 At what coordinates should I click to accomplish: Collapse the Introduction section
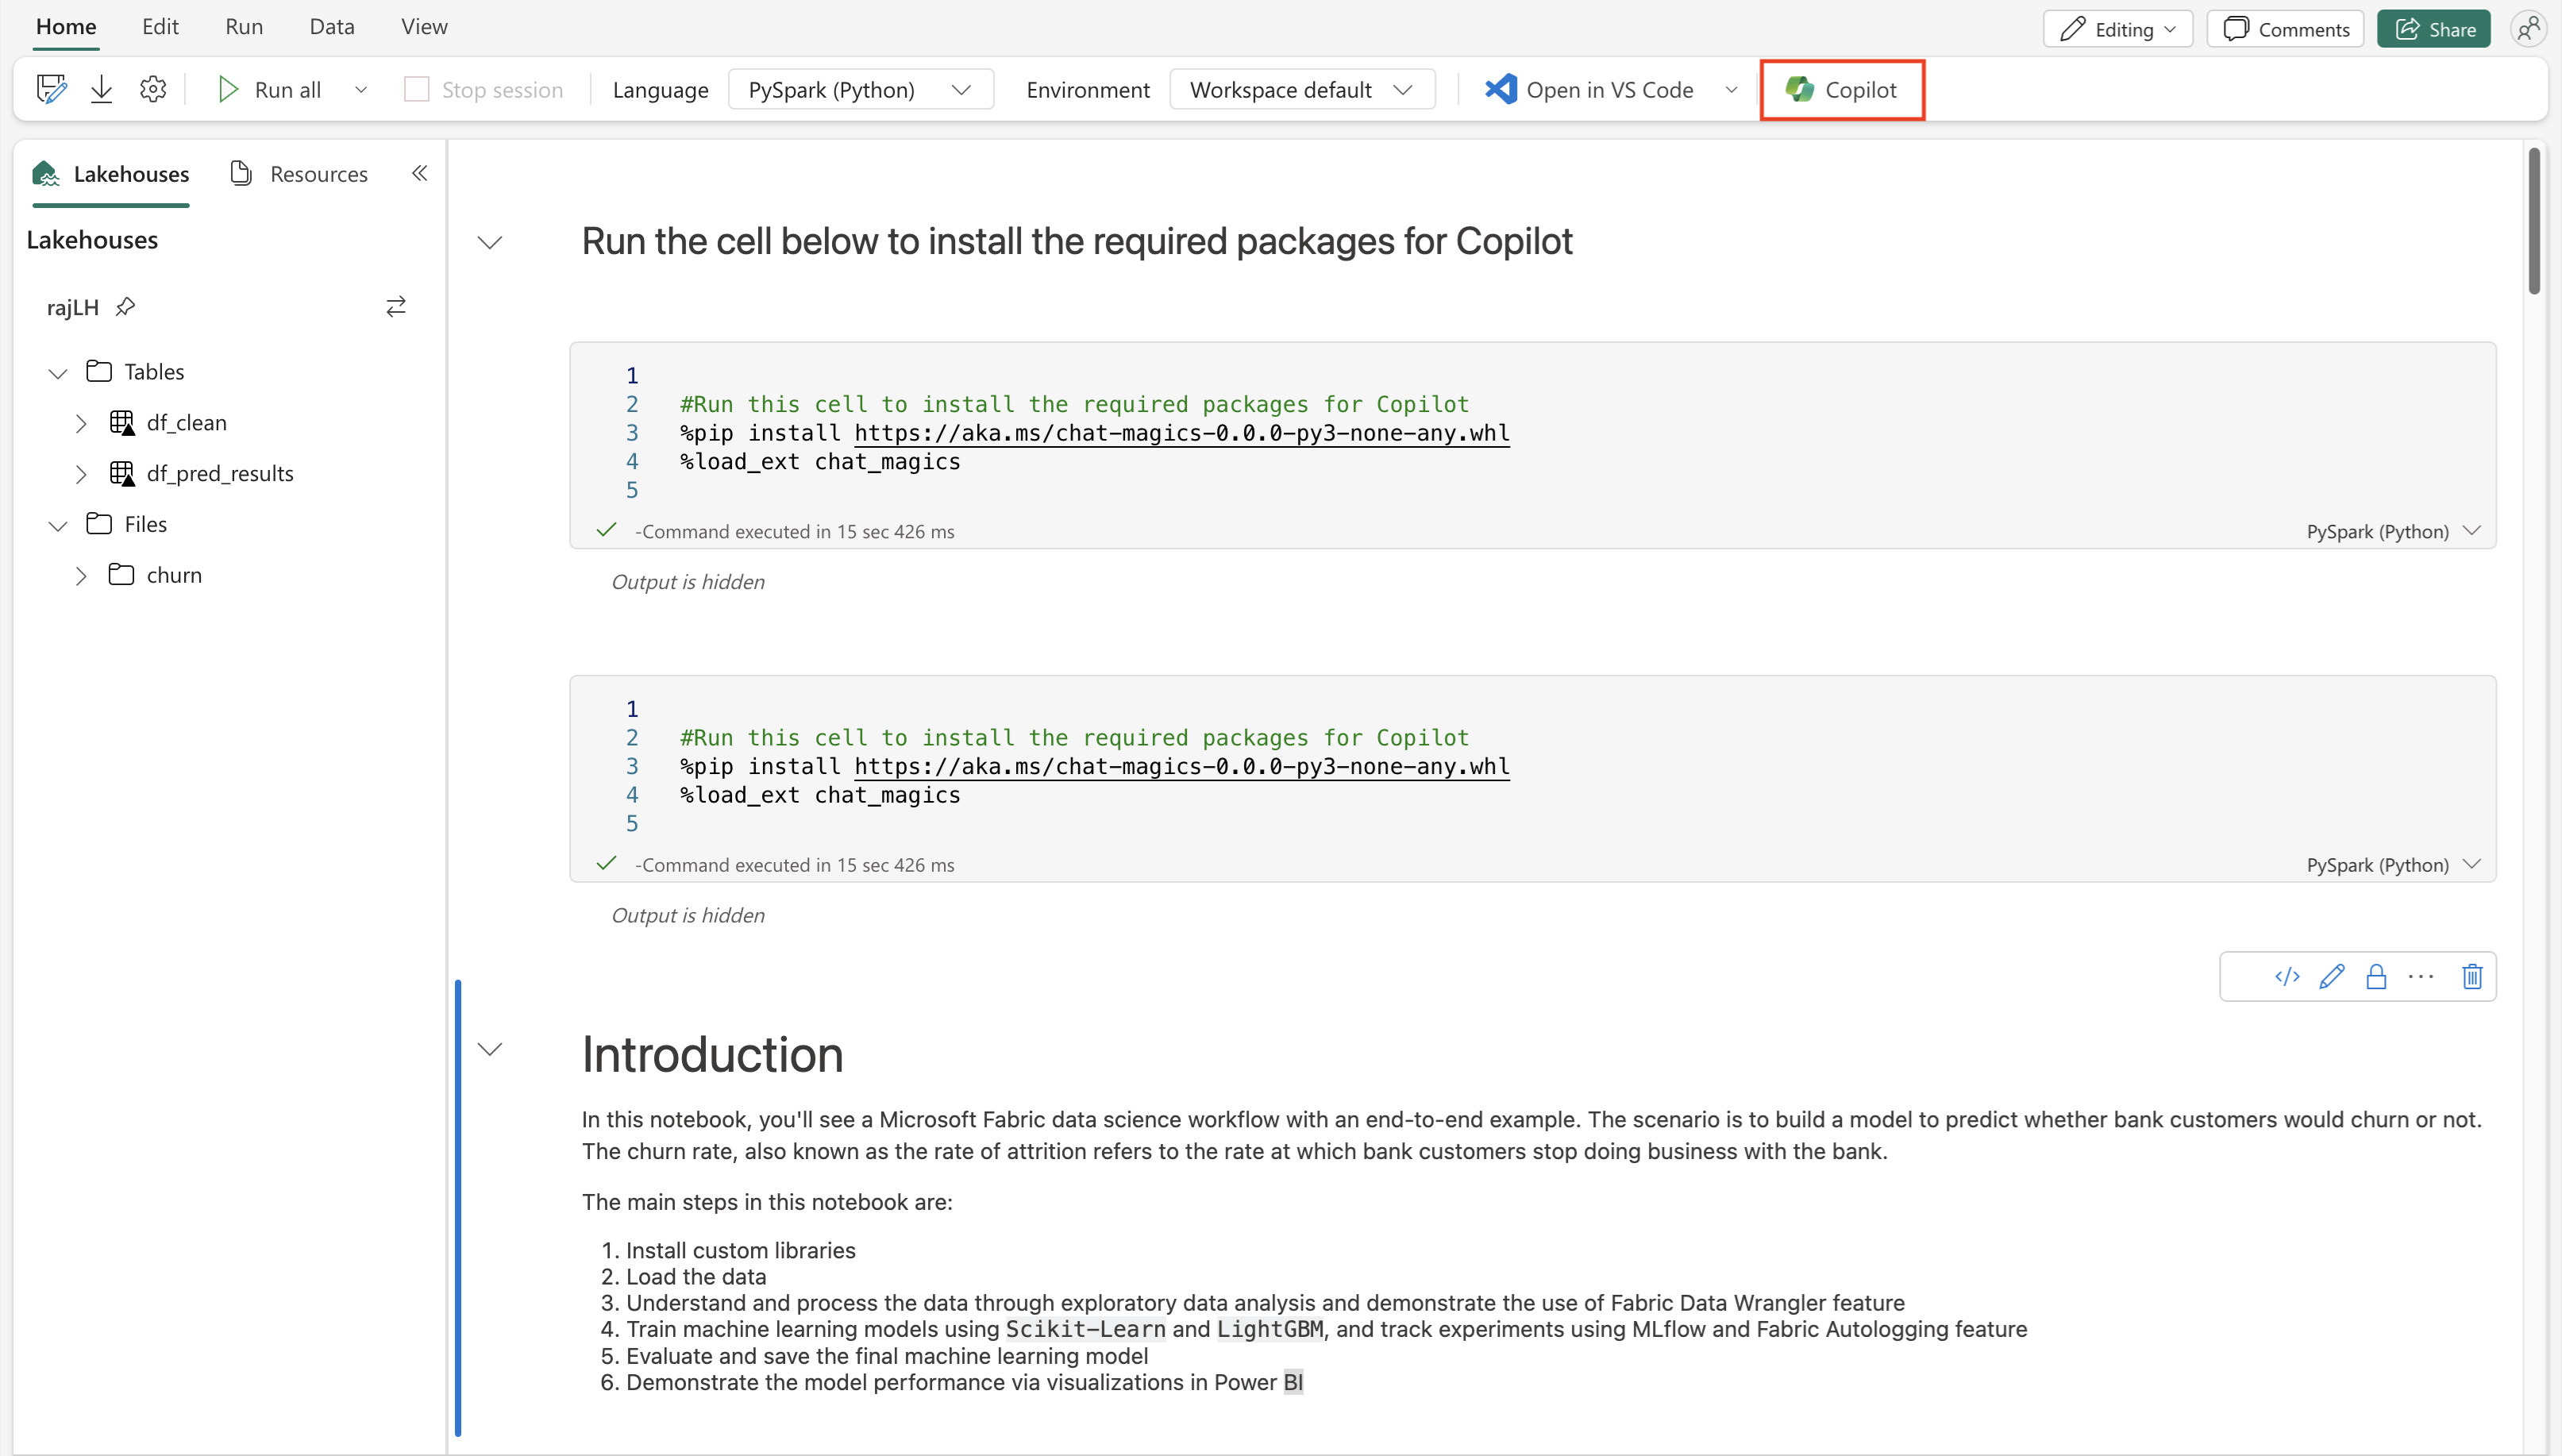click(x=491, y=1053)
